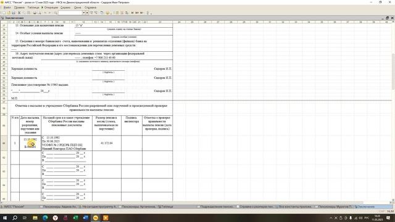Open the Сервис menu

[65, 7]
